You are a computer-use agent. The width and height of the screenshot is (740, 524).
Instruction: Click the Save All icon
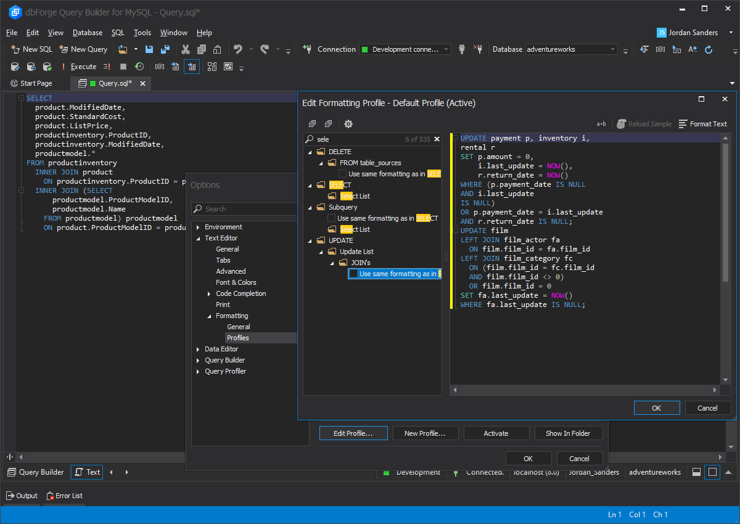(x=165, y=49)
